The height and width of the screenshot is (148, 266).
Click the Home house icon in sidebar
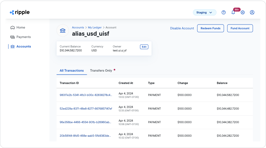pos(13,27)
